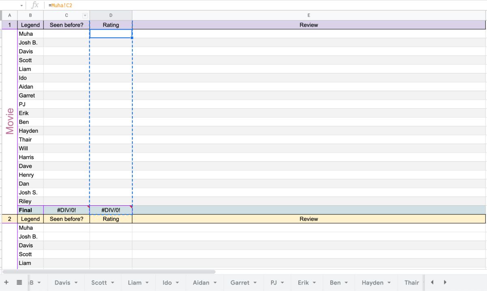The height and width of the screenshot is (291, 487).
Task: Switch to the Hayden sheet tab
Action: coord(373,282)
